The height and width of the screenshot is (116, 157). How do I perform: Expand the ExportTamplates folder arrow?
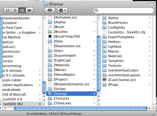pos(150,37)
